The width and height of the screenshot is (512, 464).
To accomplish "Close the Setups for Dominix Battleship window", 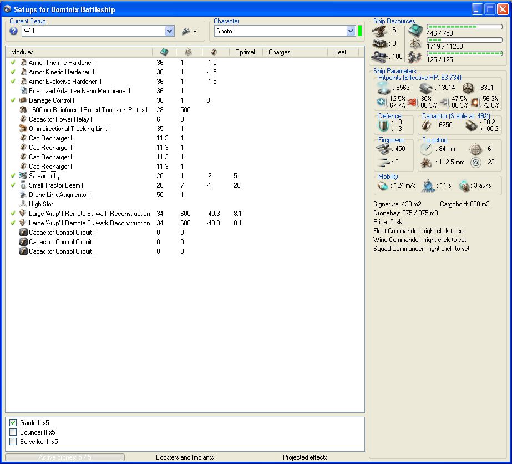I will (502, 9).
